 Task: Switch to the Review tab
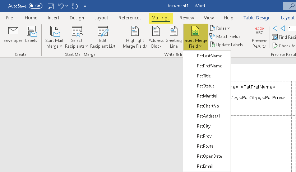[x=187, y=18]
